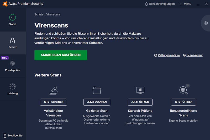
Task: Click the Benachrichtigungen bell icon
Action: coord(146,4)
